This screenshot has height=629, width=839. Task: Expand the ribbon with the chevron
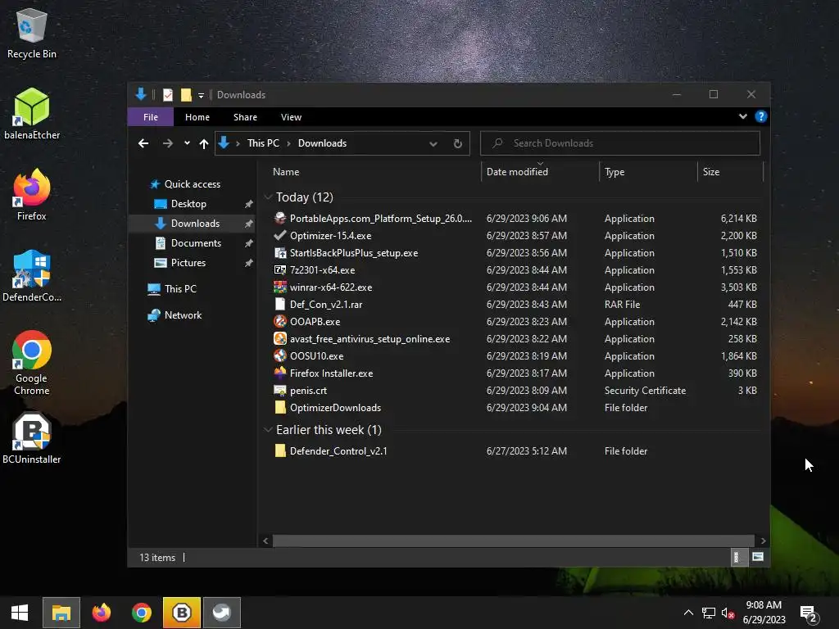click(742, 116)
